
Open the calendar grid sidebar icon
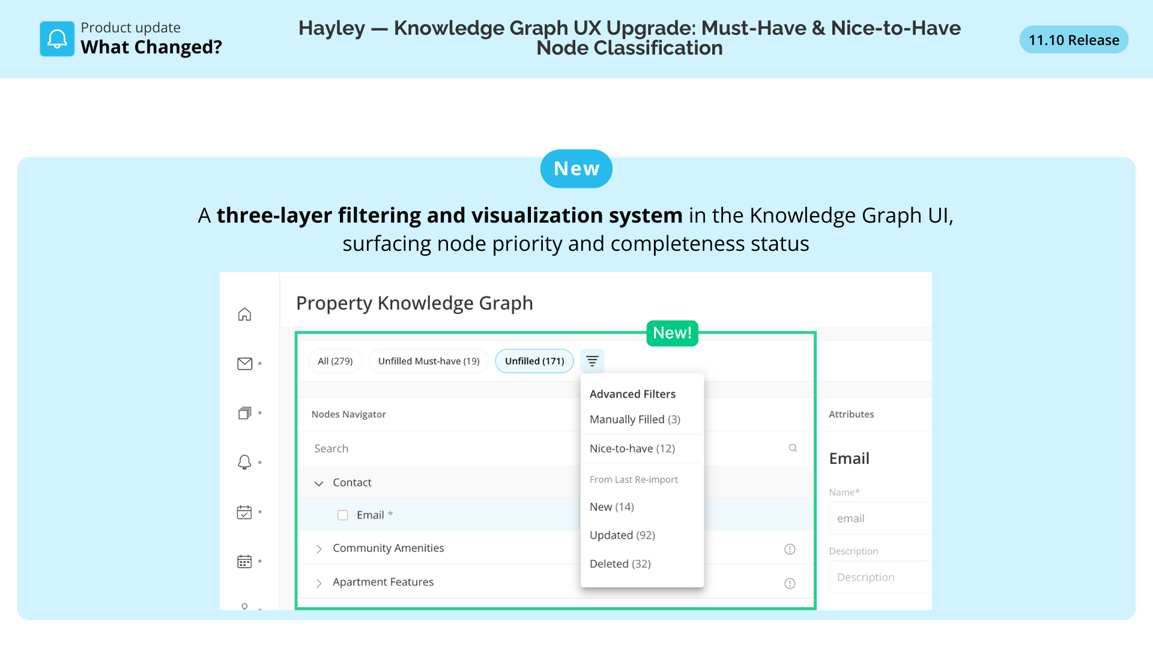(x=244, y=562)
